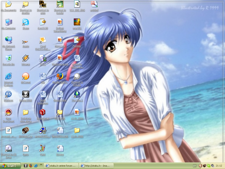Select the BSplayer shortcut
The width and height of the screenshot is (225, 169).
point(8,96)
